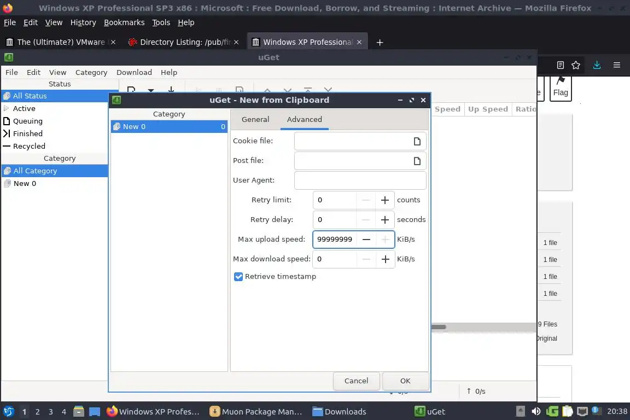The image size is (630, 420).
Task: Open Firefox's History menu
Action: [x=83, y=22]
